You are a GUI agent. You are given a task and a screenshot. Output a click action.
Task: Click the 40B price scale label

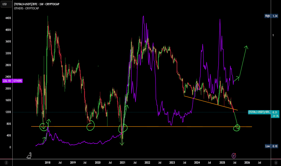(9, 136)
